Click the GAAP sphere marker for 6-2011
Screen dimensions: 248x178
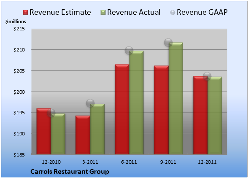pos(129,51)
